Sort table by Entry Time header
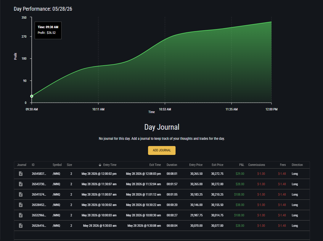Image resolution: width=323 pixels, height=241 pixels. [x=110, y=165]
